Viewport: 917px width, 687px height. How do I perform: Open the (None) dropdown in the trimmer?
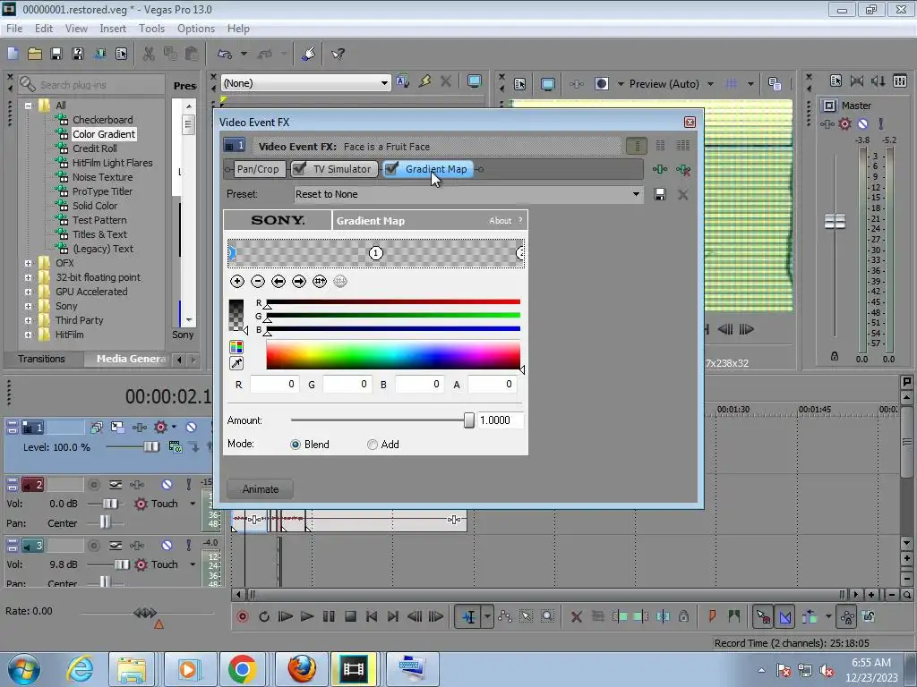[305, 83]
